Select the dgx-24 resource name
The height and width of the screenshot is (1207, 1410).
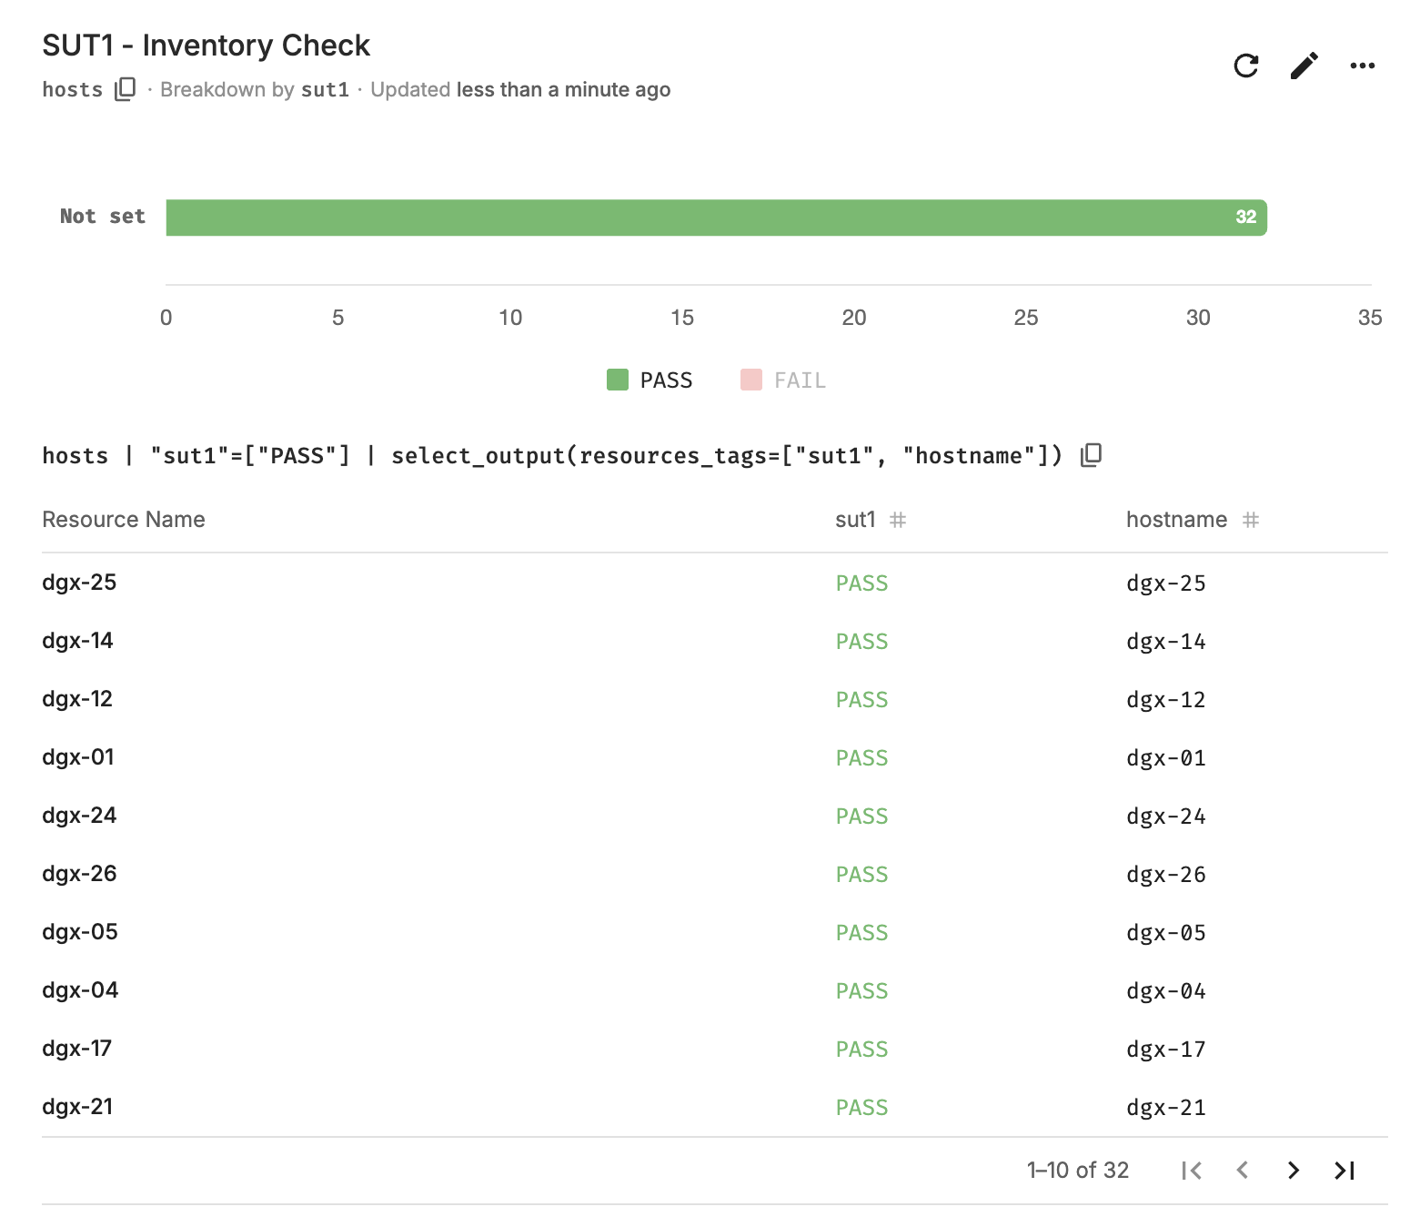point(79,816)
